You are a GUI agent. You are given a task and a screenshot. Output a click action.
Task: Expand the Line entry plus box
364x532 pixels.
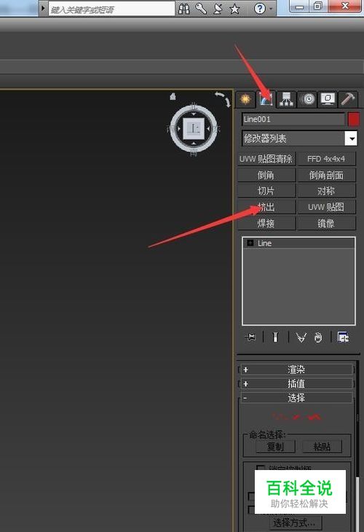click(250, 243)
